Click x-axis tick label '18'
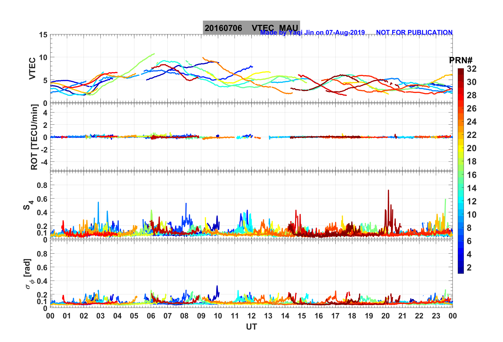Screen dimensions: 503x342 (x=352, y=316)
